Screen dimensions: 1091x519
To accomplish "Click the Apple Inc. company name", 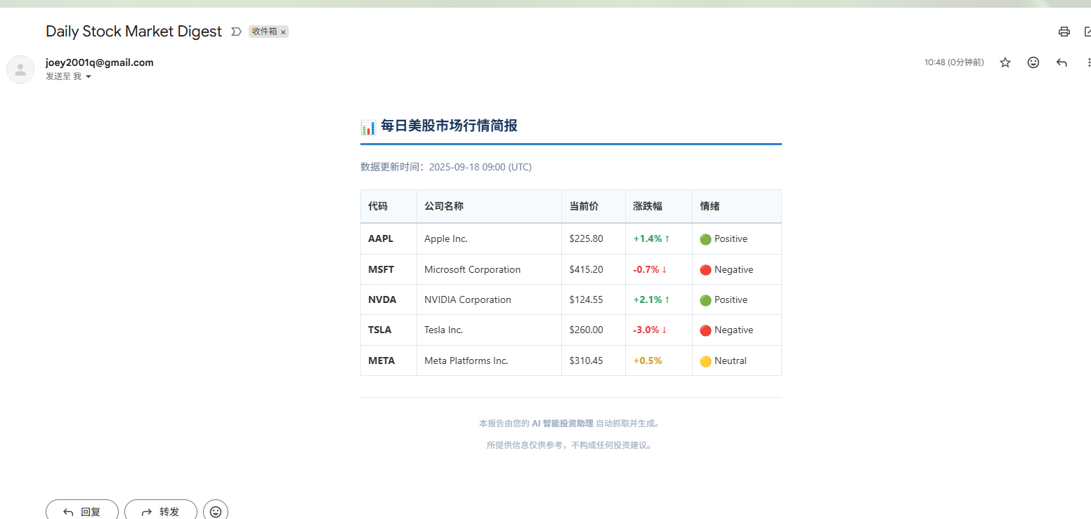I will click(x=446, y=238).
